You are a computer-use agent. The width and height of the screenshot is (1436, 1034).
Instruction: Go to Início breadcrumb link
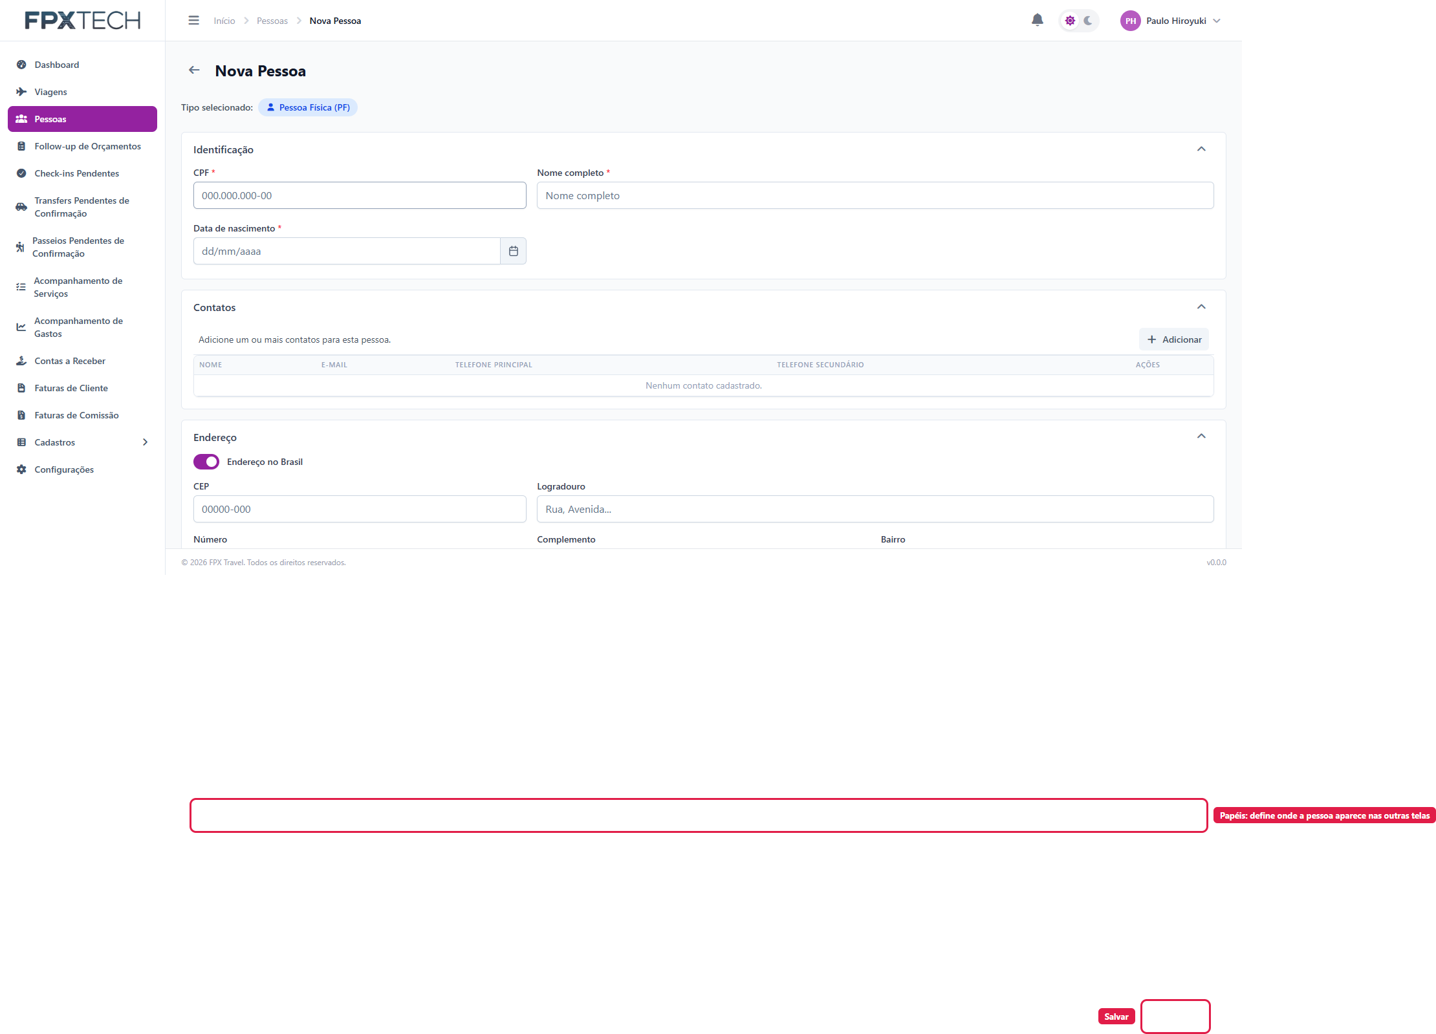pyautogui.click(x=224, y=21)
